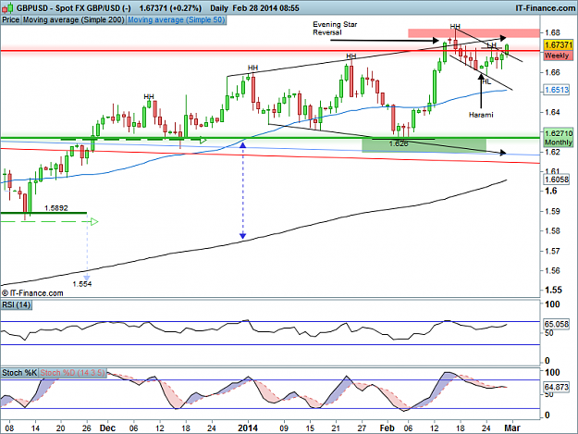Click the current price tag 1.67371
The image size is (578, 434).
(558, 44)
